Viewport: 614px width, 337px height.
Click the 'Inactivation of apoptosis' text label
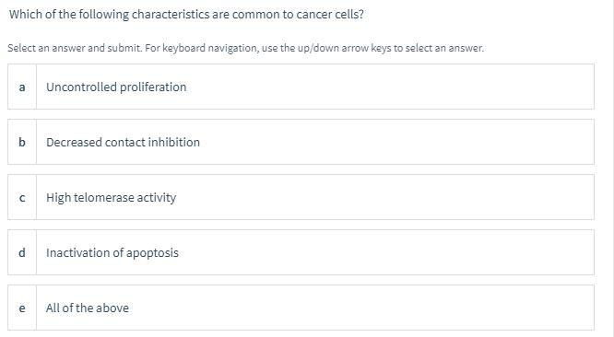point(112,252)
